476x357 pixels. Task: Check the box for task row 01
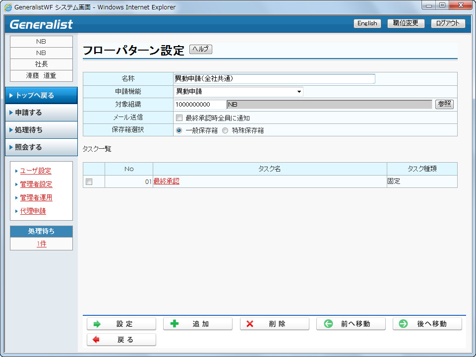point(89,182)
